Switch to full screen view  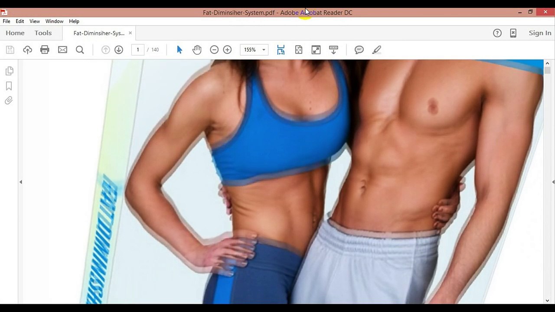coord(316,50)
